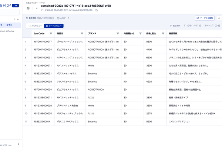Image resolution: width=222 pixels, height=148 pixels.
Task: Click cell バリアセンシティブ セラム
Action: [70, 114]
